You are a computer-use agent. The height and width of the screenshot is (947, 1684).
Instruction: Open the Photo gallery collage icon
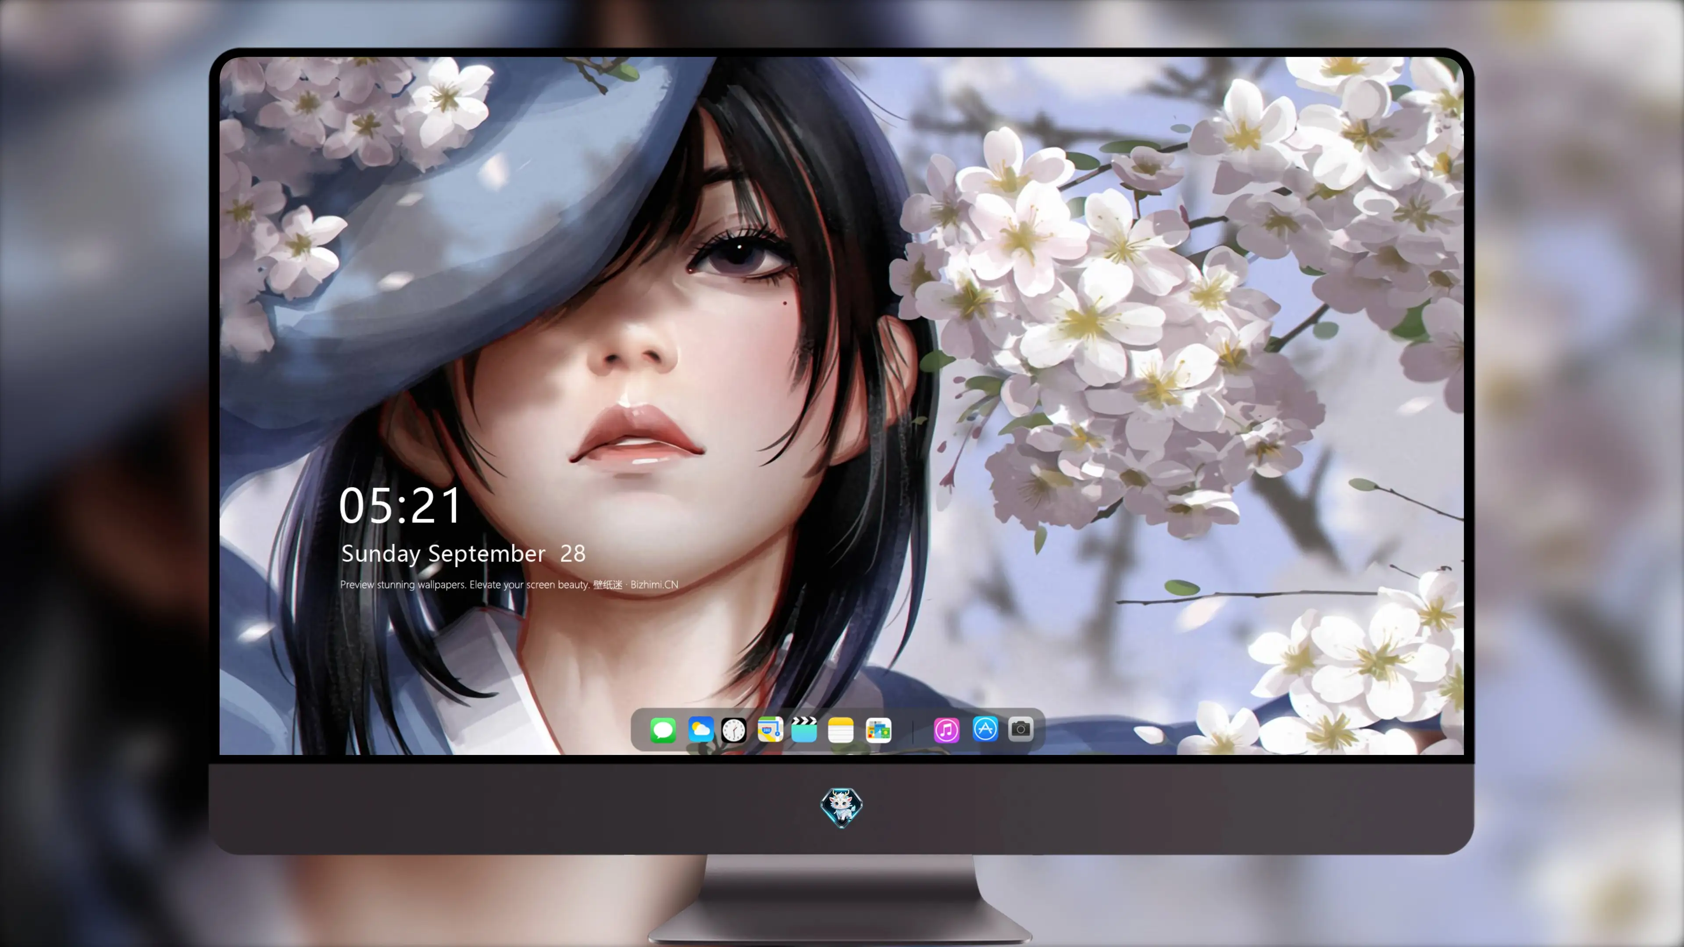pyautogui.click(x=878, y=730)
